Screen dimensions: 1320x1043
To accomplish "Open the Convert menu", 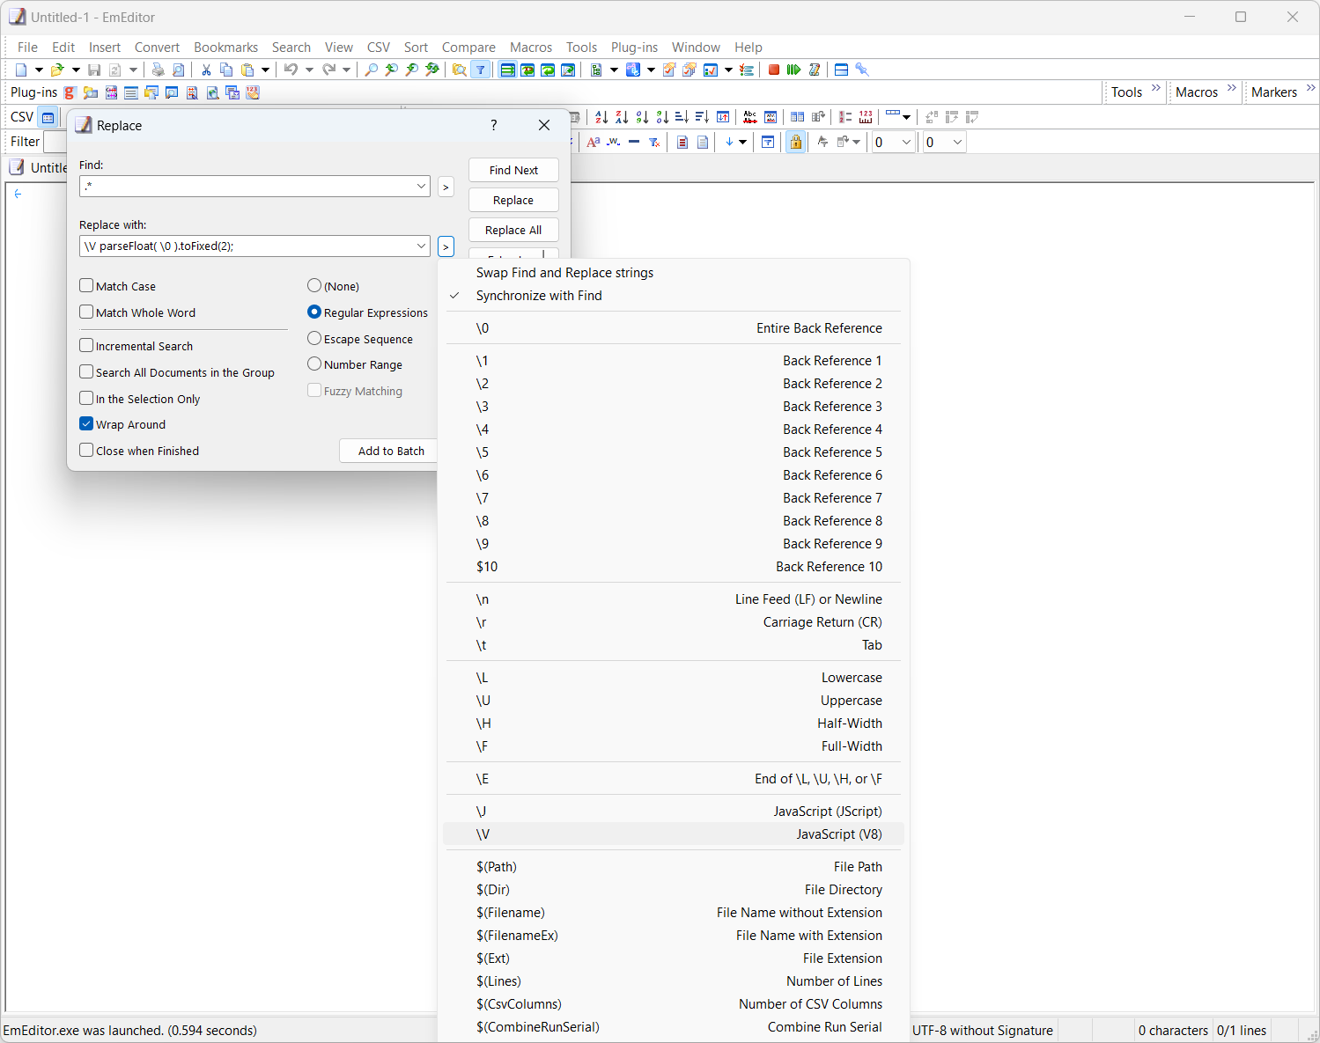I will pos(157,48).
